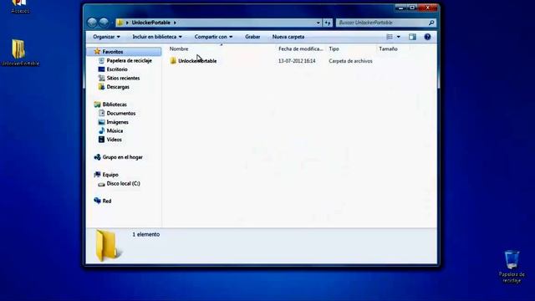535x301 pixels.
Task: Click the Red network icon
Action: 97,201
